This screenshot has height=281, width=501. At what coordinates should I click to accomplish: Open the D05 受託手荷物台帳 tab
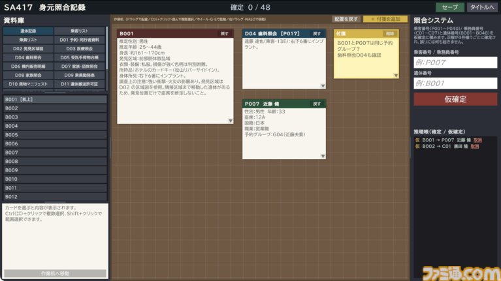(79, 57)
